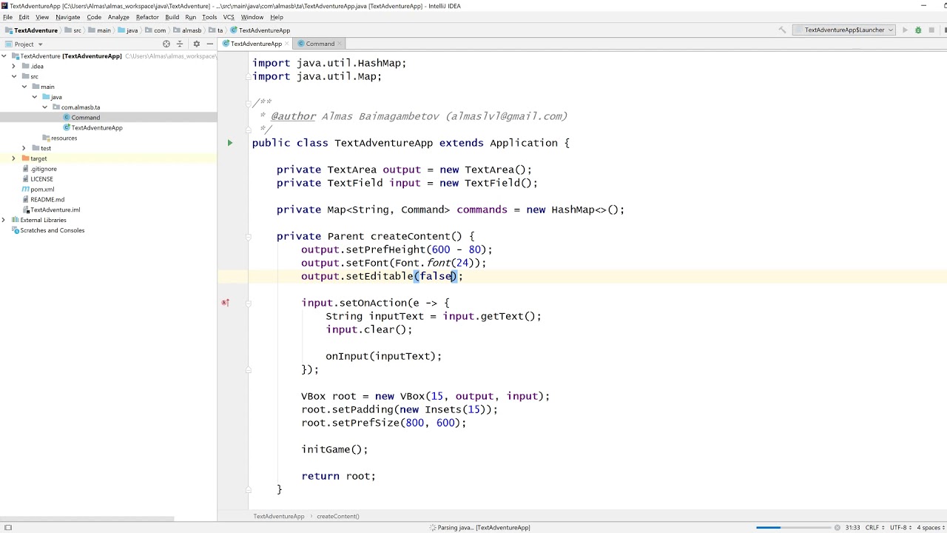Click createContent() in bottom editor breadcrumb

pyautogui.click(x=338, y=516)
